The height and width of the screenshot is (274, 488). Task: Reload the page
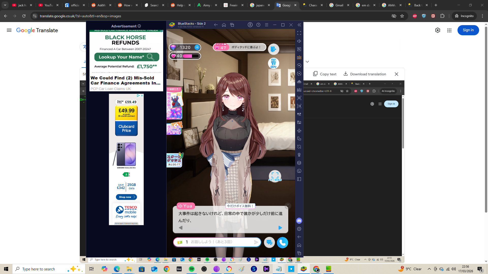(24, 16)
